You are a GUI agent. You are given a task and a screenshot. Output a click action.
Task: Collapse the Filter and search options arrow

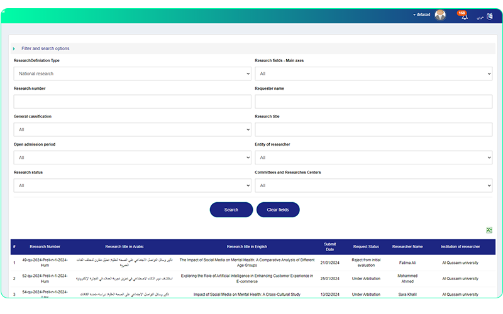(x=14, y=48)
